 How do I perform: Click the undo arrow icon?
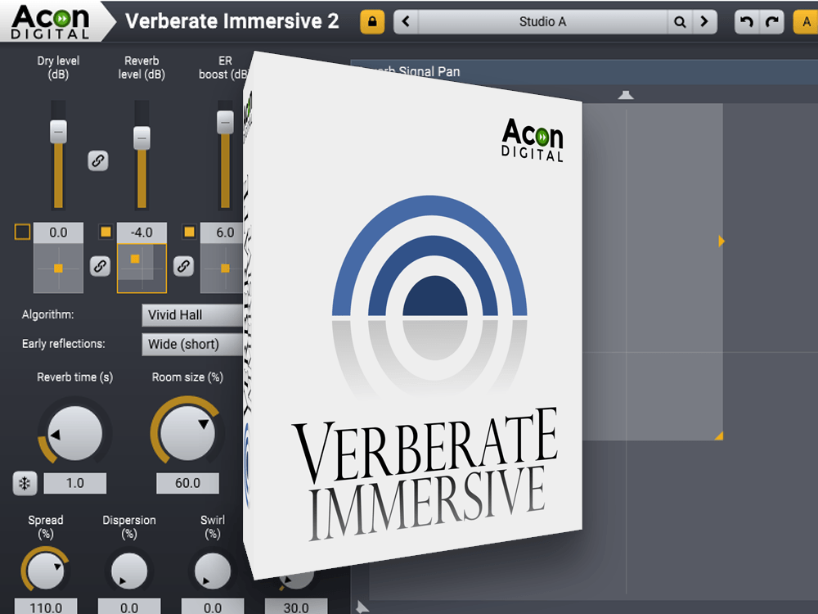point(744,21)
